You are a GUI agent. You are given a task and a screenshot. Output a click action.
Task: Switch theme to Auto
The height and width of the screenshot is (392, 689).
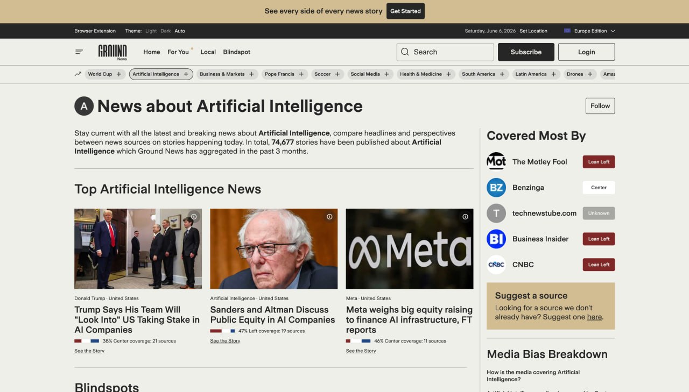pos(180,31)
